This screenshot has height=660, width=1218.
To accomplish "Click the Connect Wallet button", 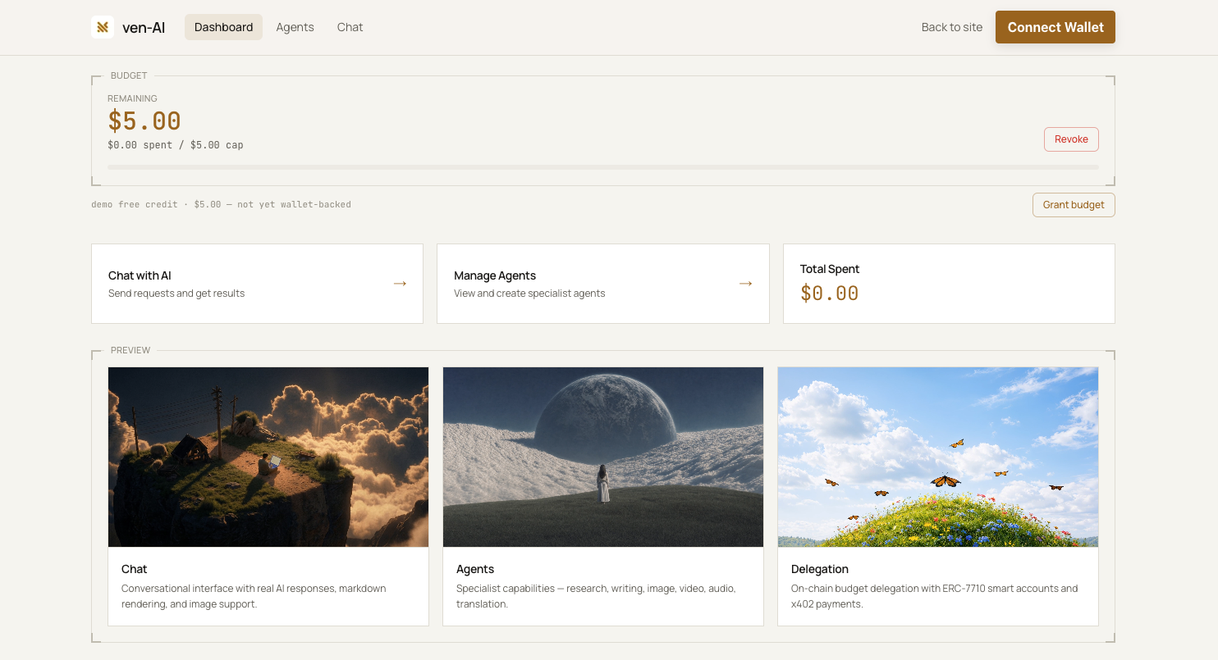I will 1055,27.
